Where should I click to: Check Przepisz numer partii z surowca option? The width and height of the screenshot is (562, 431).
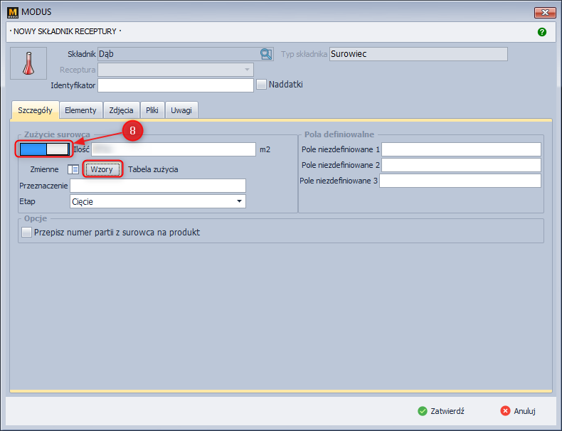click(x=27, y=233)
